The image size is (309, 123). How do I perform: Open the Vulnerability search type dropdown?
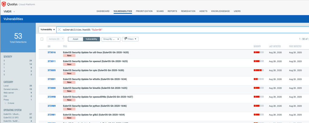click(x=47, y=30)
